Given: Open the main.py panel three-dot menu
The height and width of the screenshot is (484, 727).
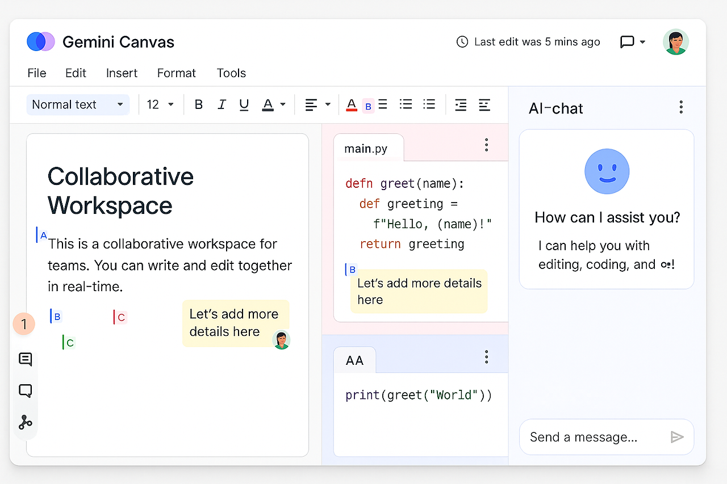Looking at the screenshot, I should click(486, 145).
